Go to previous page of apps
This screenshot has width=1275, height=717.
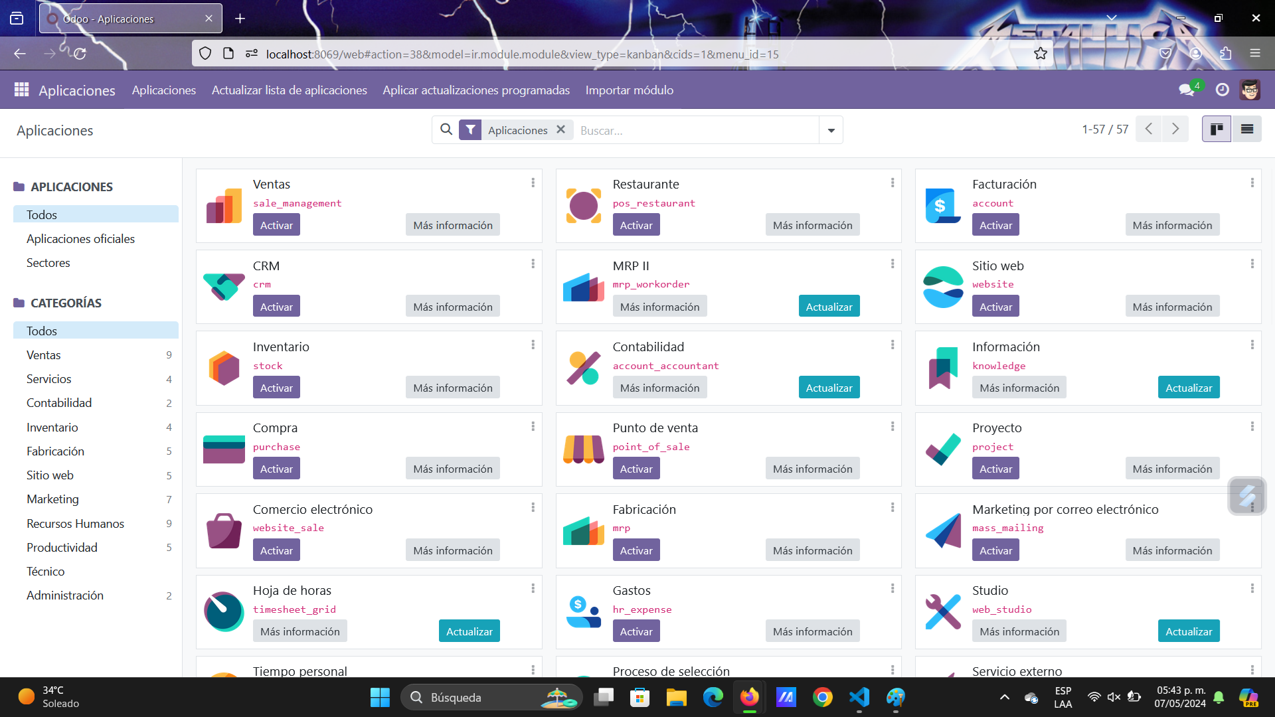click(x=1149, y=129)
